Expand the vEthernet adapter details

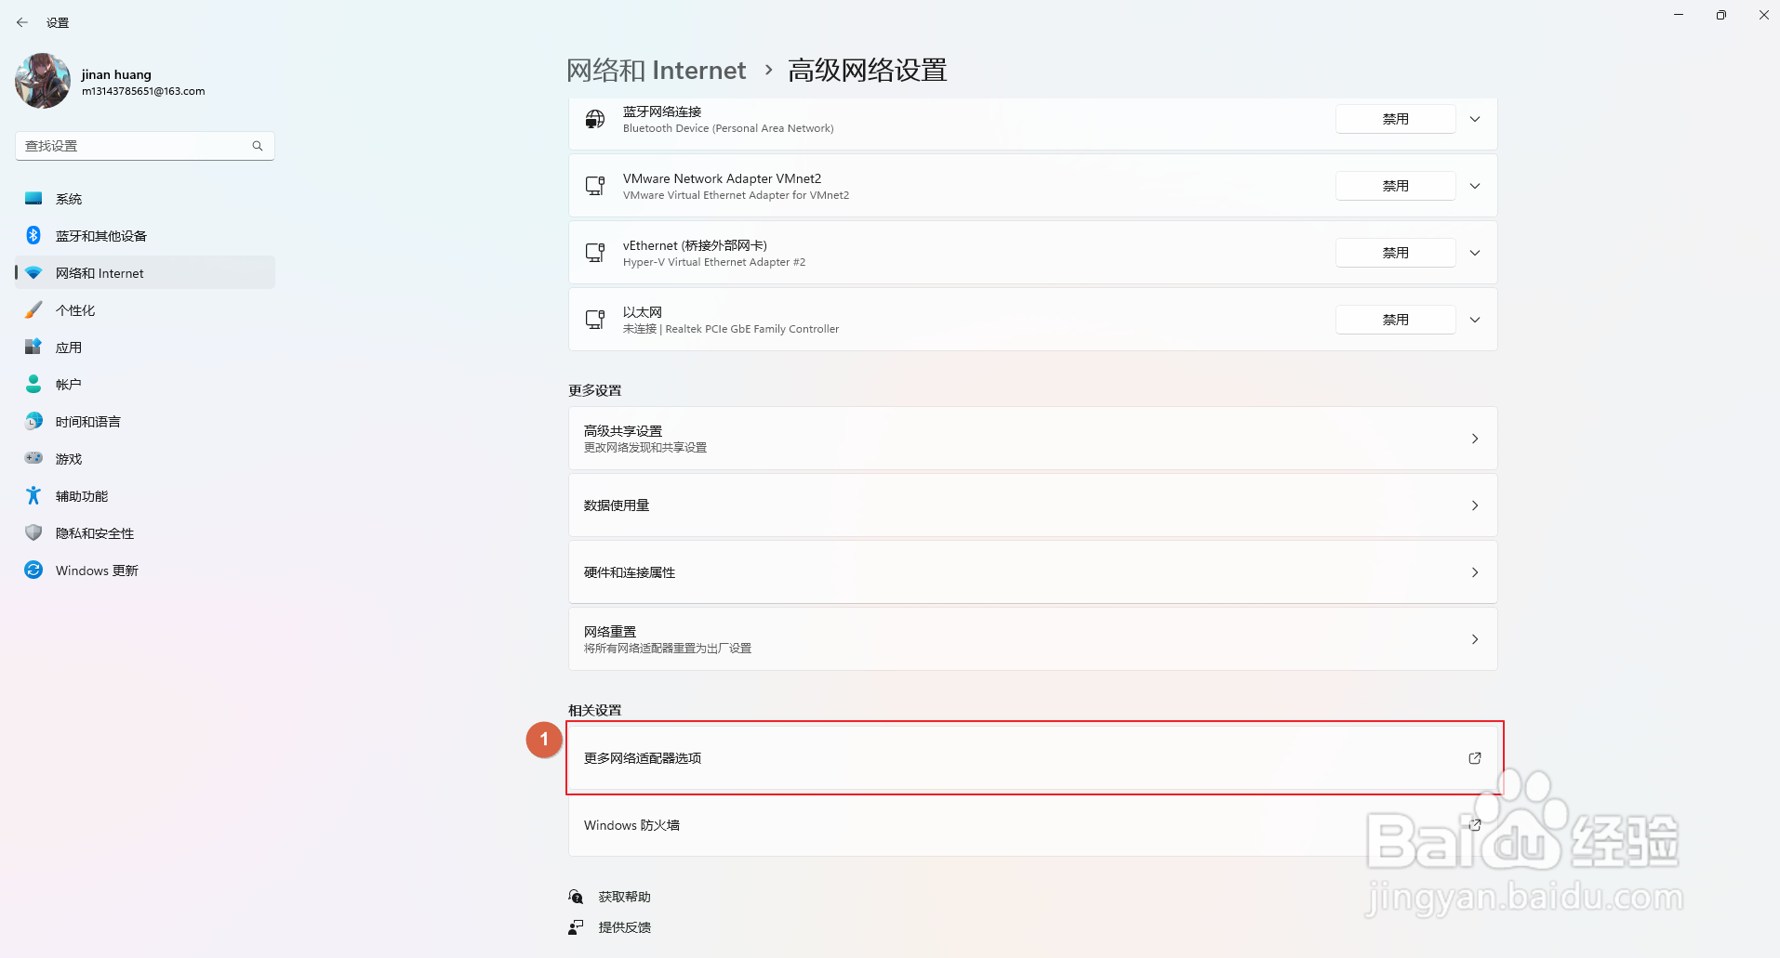point(1475,253)
